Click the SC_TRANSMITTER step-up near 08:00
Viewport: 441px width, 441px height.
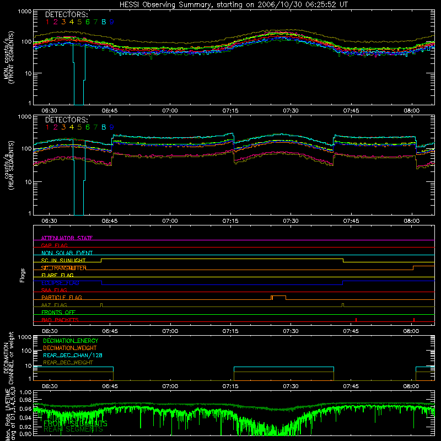point(413,268)
